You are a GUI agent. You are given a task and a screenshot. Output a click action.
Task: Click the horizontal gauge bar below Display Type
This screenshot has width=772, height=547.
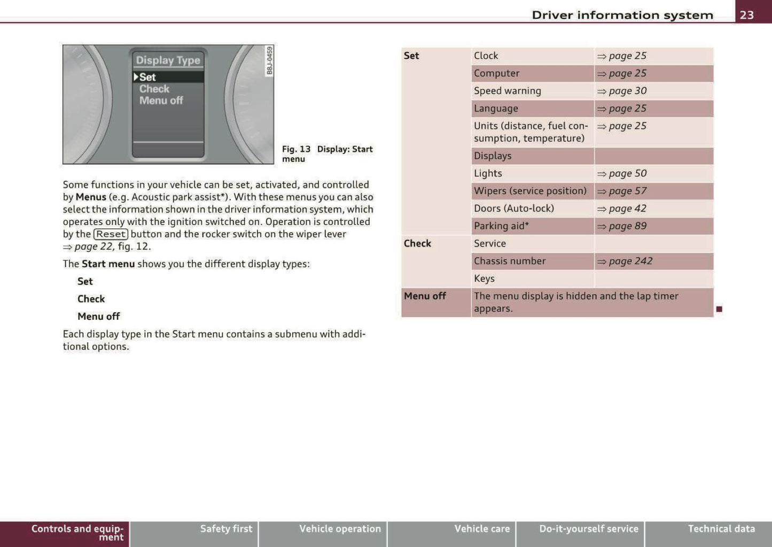click(168, 142)
